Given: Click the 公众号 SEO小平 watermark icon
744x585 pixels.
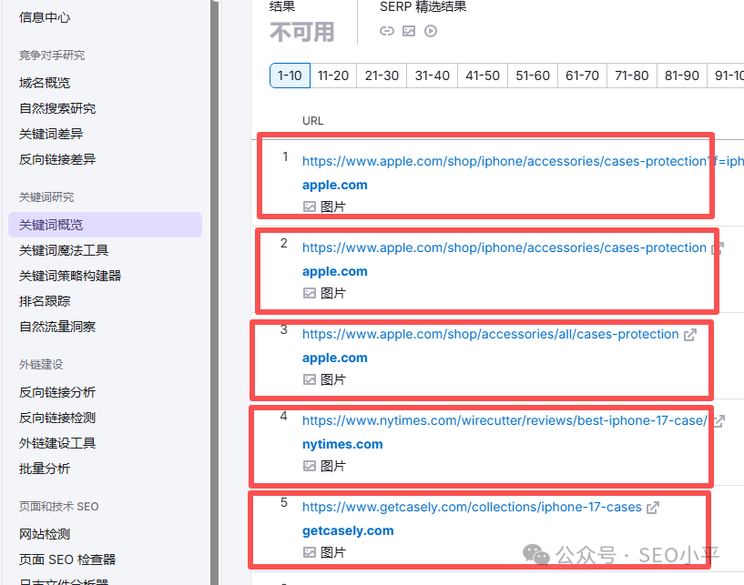Looking at the screenshot, I should [x=533, y=555].
